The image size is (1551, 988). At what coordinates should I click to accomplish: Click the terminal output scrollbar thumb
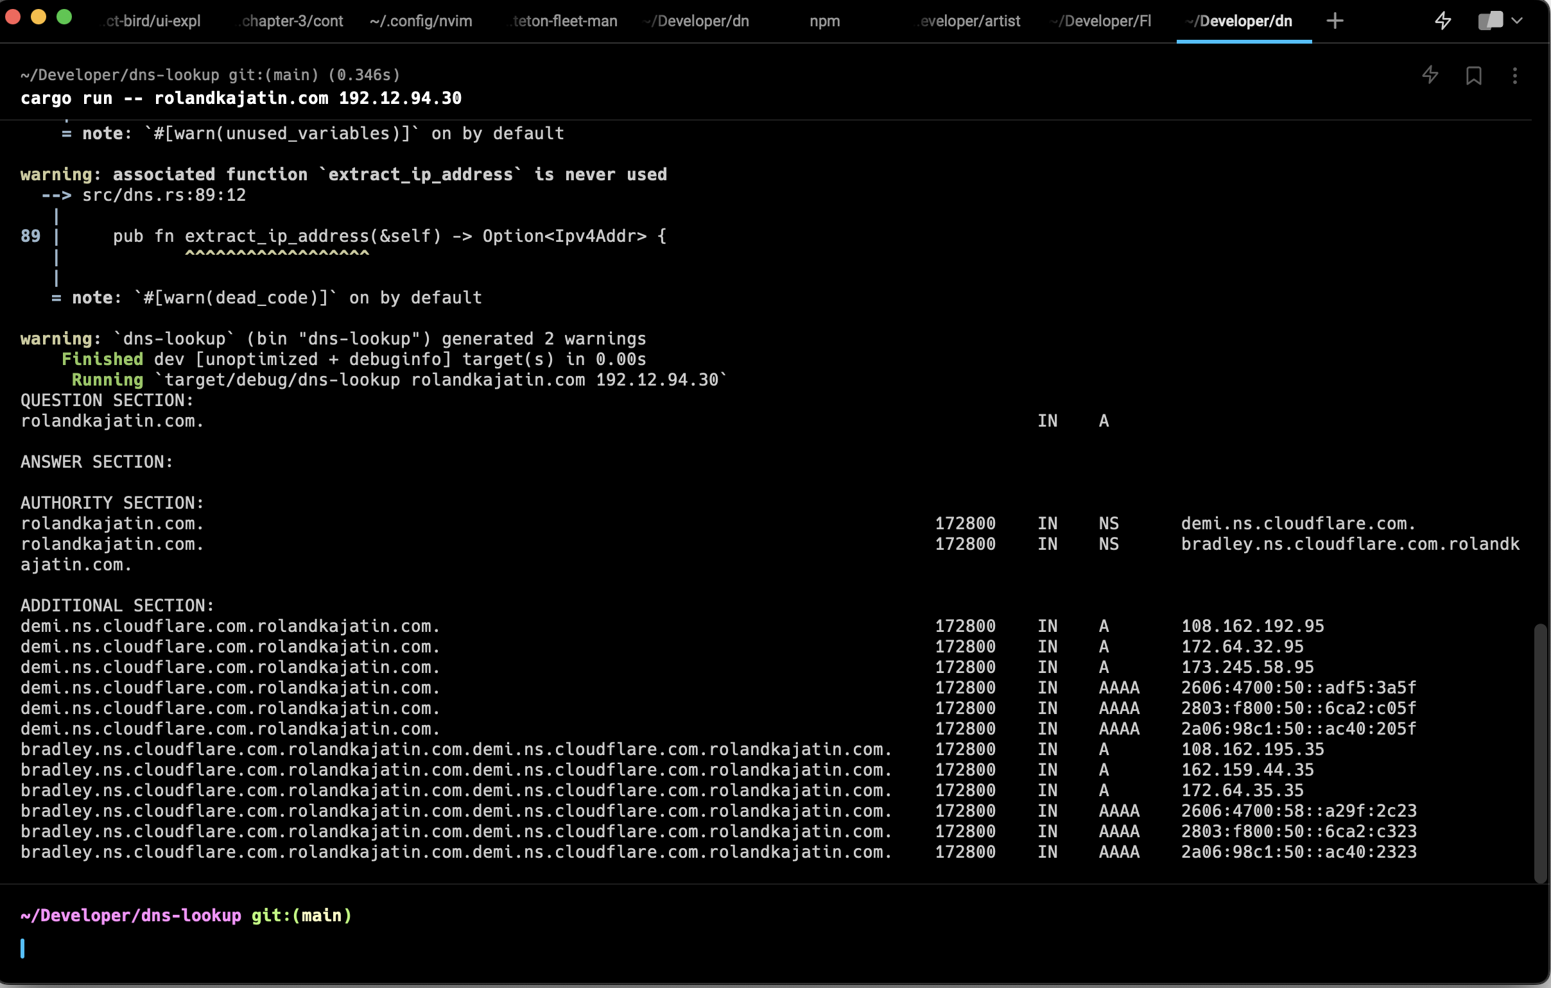[1540, 753]
